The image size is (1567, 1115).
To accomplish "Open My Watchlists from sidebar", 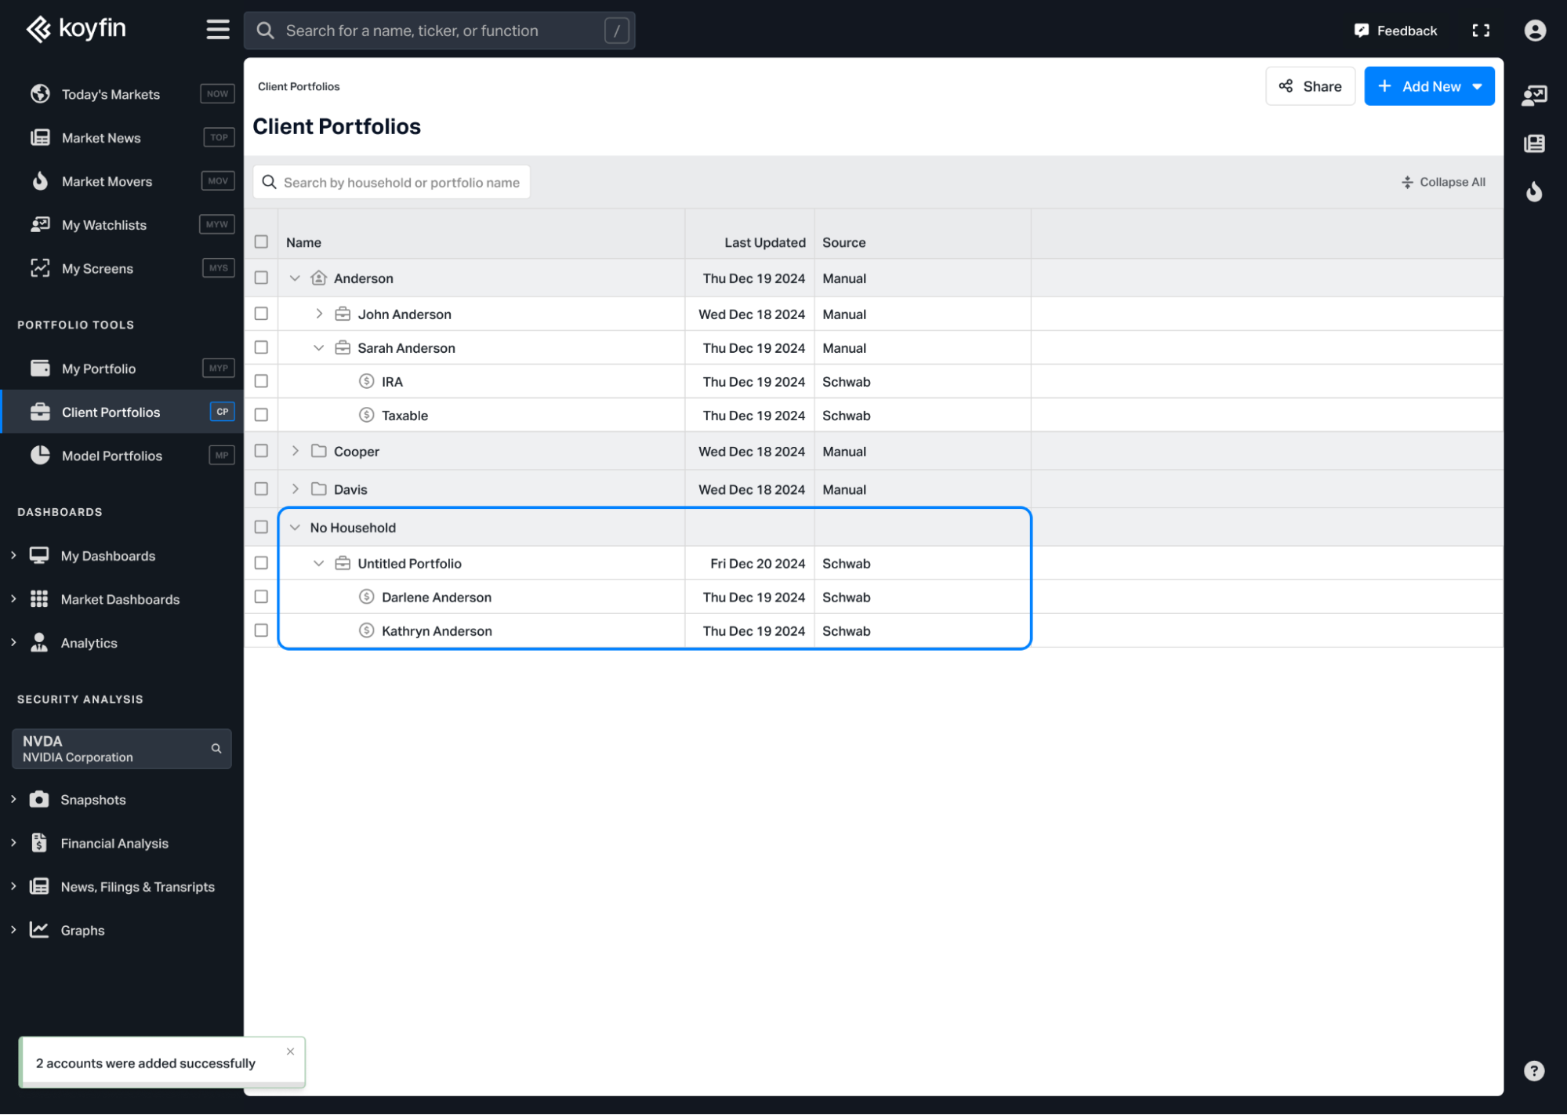I will pyautogui.click(x=103, y=225).
